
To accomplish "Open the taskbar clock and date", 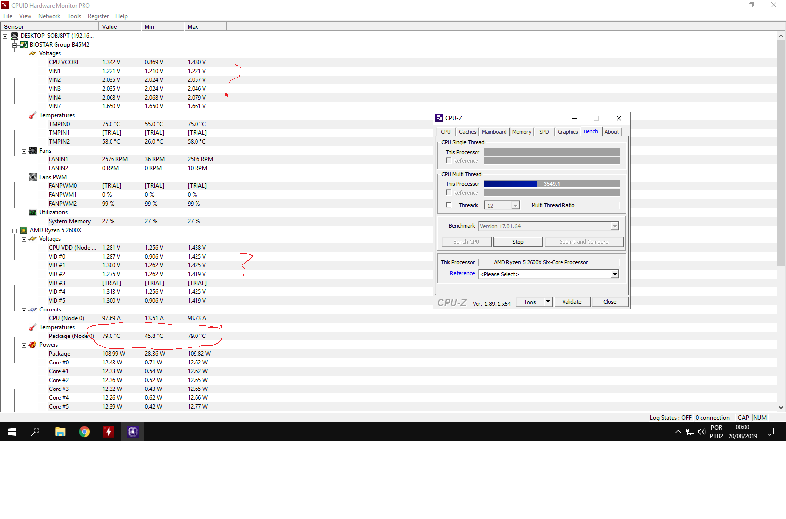I will [742, 432].
